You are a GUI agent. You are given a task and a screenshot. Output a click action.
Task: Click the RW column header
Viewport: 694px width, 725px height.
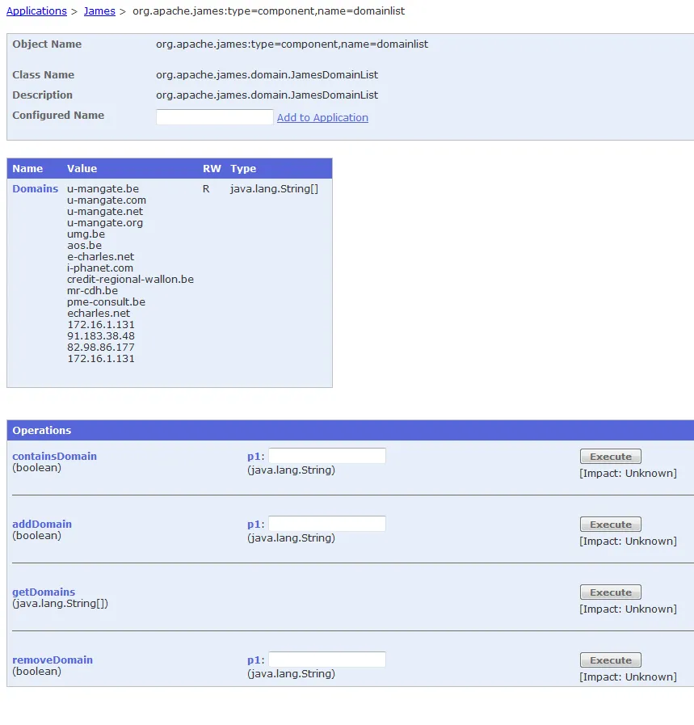coord(212,169)
